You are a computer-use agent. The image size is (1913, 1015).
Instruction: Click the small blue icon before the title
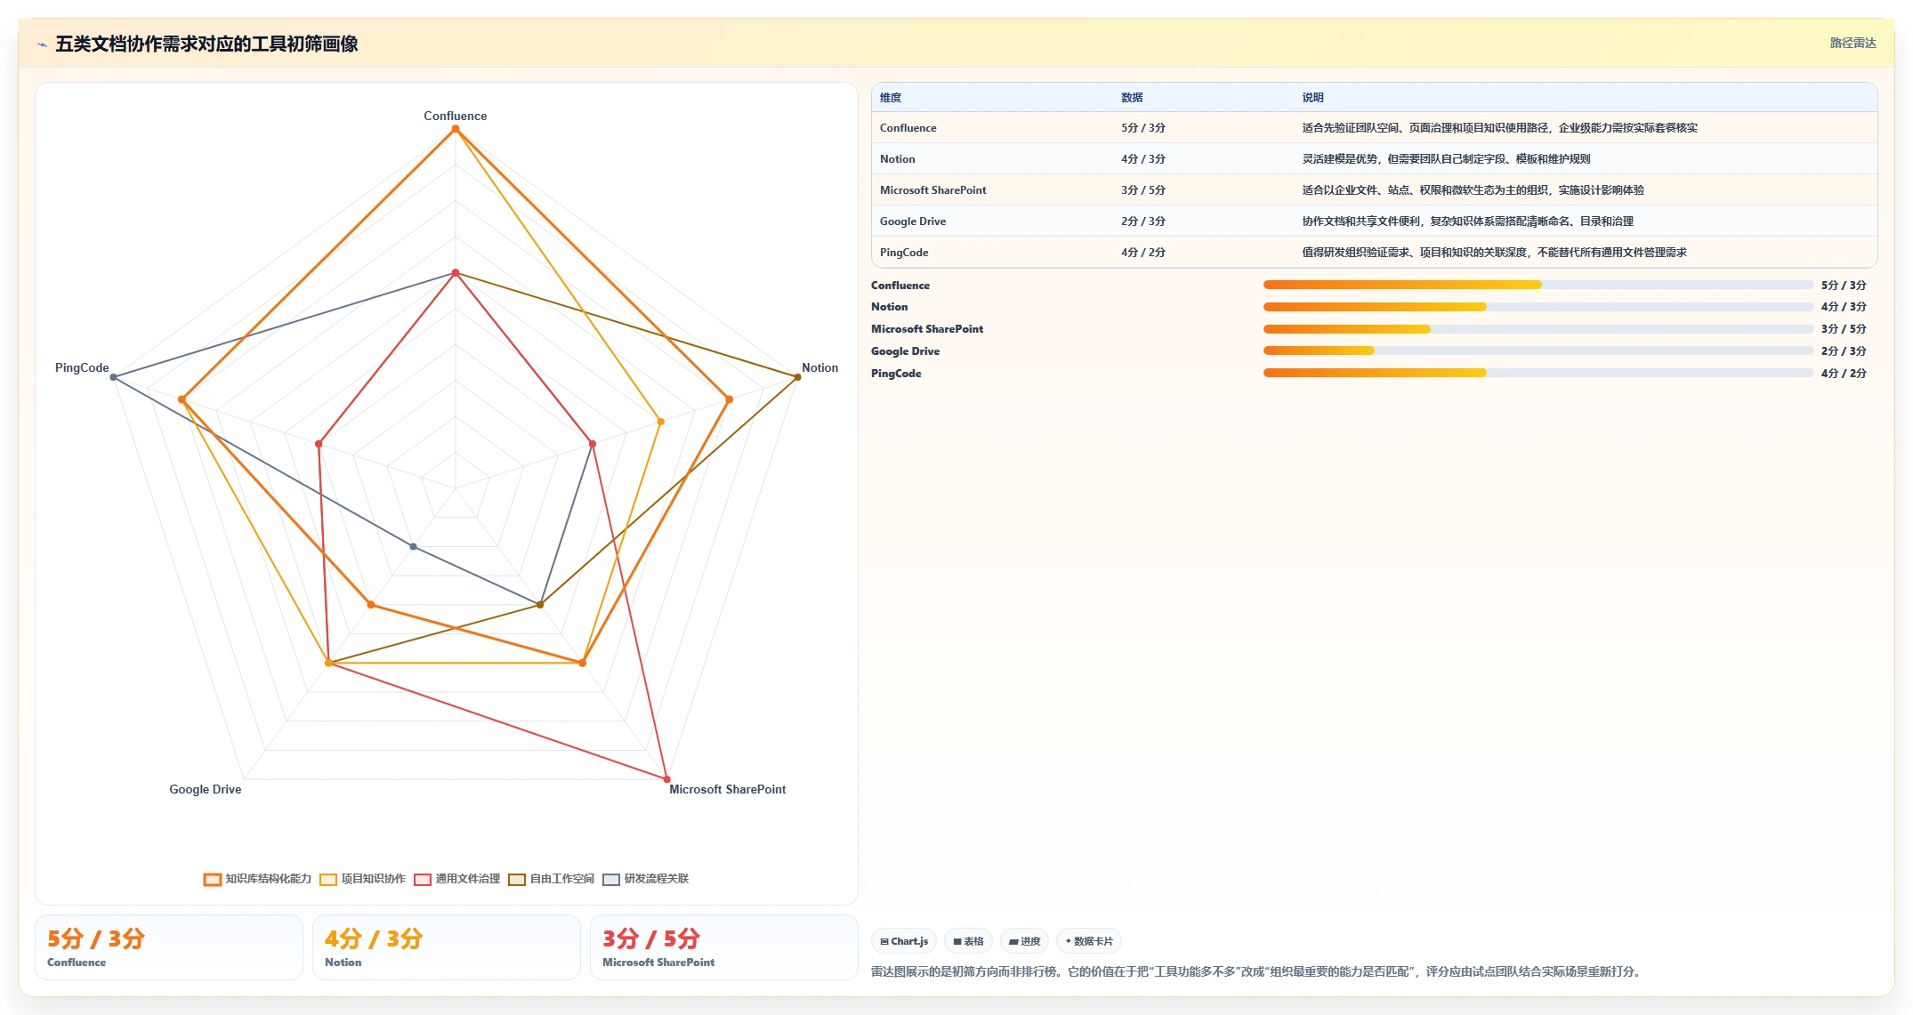[x=42, y=44]
